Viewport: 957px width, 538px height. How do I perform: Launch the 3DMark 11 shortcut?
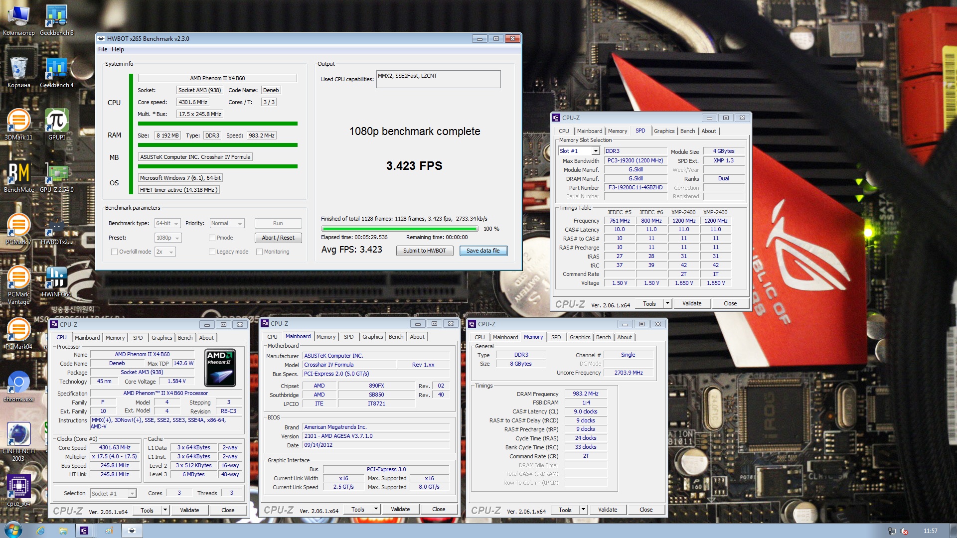coord(18,125)
